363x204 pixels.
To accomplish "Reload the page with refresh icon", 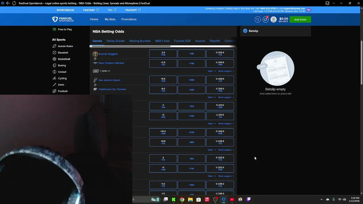I will coord(14,3).
